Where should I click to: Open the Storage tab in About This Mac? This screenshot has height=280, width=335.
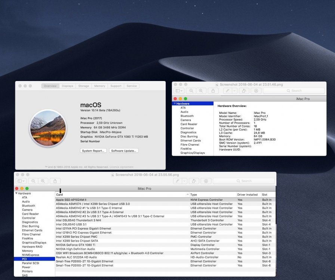point(83,86)
